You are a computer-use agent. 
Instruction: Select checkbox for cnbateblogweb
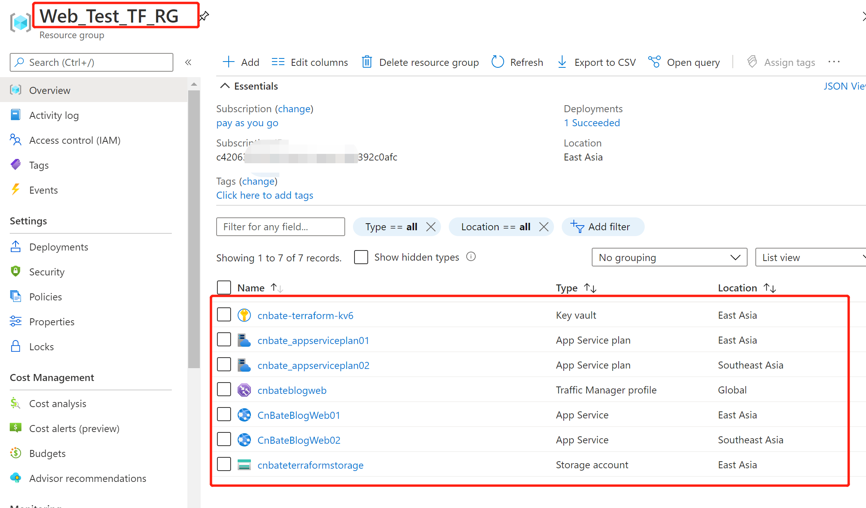[224, 389]
